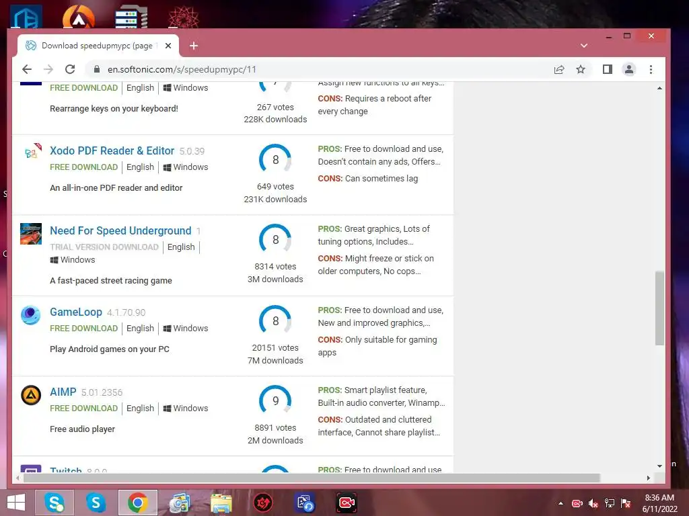This screenshot has height=516, width=689.
Task: Open the Chrome three-dot menu
Action: click(651, 69)
